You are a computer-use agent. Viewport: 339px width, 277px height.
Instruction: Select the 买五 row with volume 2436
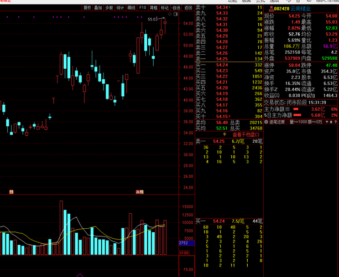click(229, 88)
